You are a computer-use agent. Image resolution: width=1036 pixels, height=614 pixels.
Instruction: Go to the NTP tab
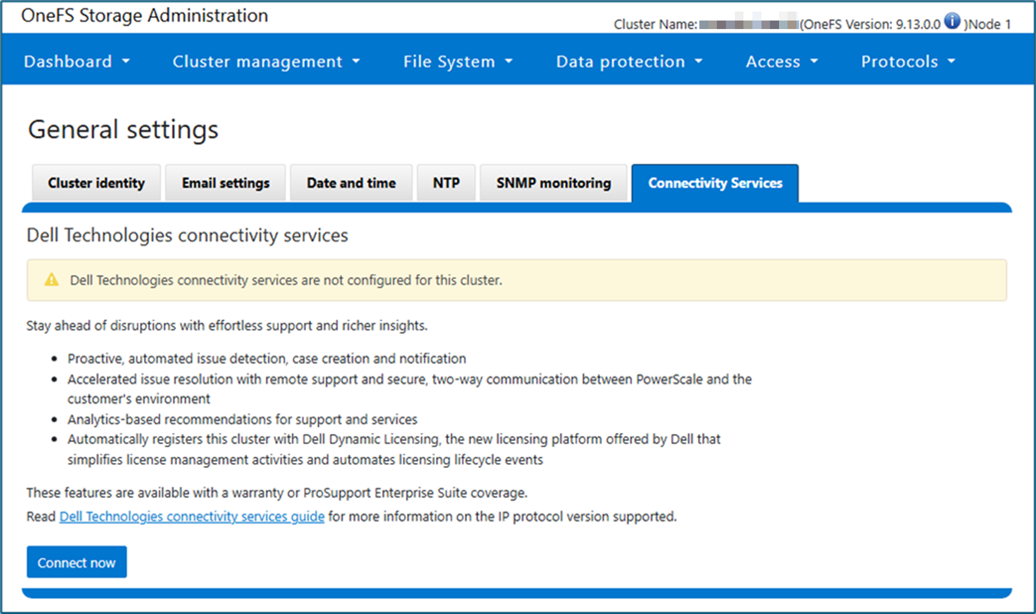[x=446, y=183]
